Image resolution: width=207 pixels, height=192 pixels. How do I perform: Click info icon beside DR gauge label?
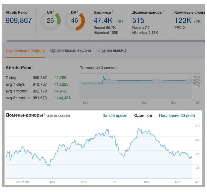[x=77, y=12]
